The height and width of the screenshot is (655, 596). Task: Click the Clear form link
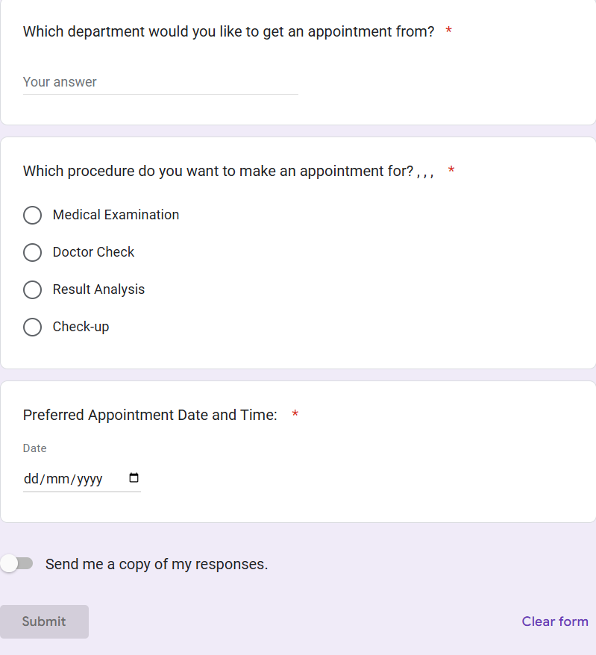point(555,621)
